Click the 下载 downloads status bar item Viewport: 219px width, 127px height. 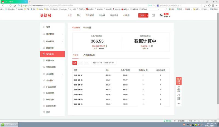(189, 121)
